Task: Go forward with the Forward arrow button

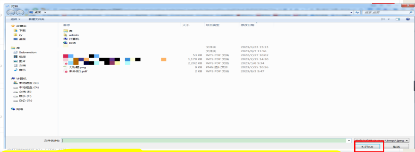Action: coord(20,12)
